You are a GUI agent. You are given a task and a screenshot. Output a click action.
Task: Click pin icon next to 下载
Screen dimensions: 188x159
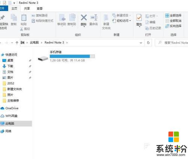(30, 66)
